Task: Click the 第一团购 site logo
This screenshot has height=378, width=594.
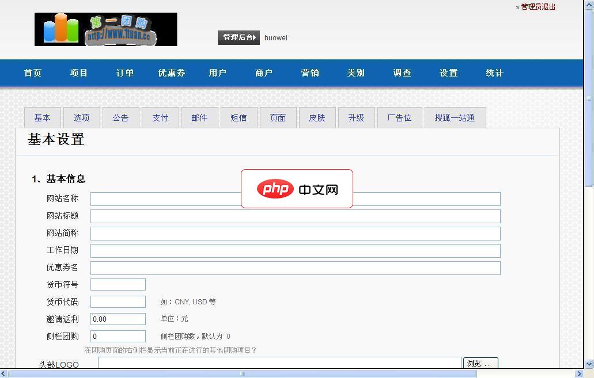Action: point(105,29)
